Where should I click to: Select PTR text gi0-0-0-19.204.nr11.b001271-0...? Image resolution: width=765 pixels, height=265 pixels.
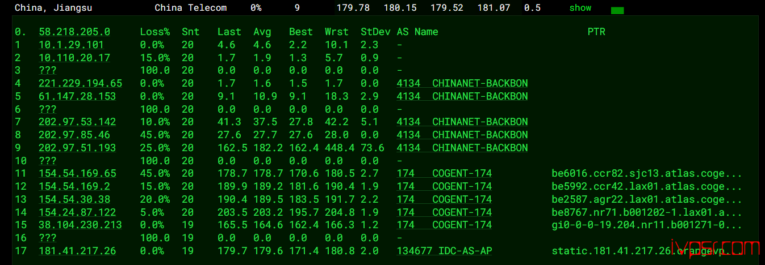[x=647, y=225]
